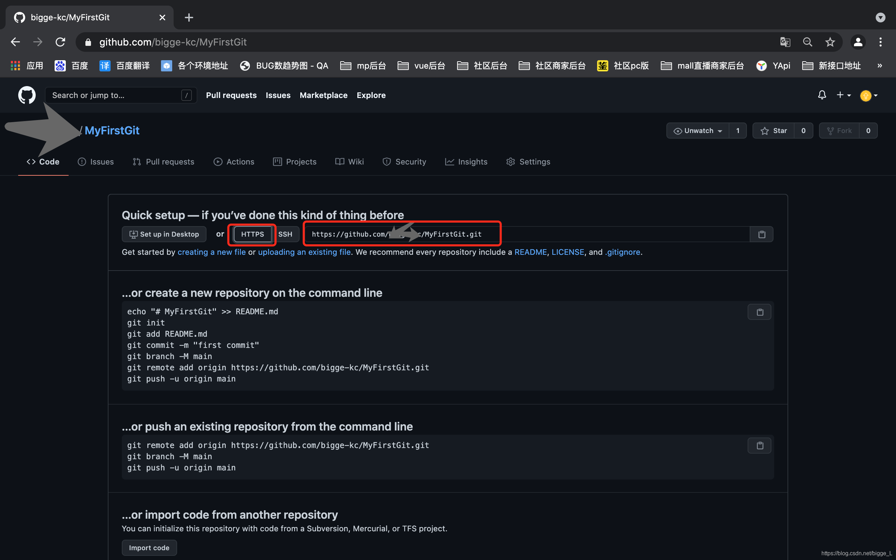Open the zoom magnifier in address bar

(807, 42)
